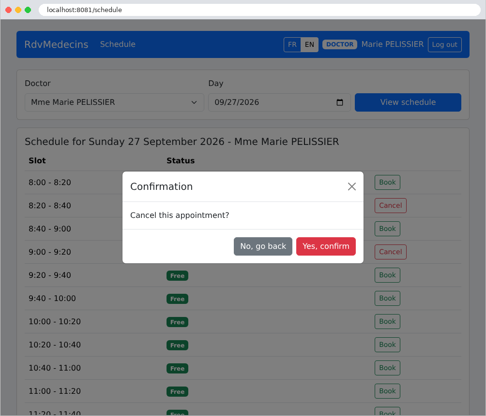The image size is (486, 416).
Task: Go to RdvMedecins home brand link
Action: pyautogui.click(x=57, y=44)
